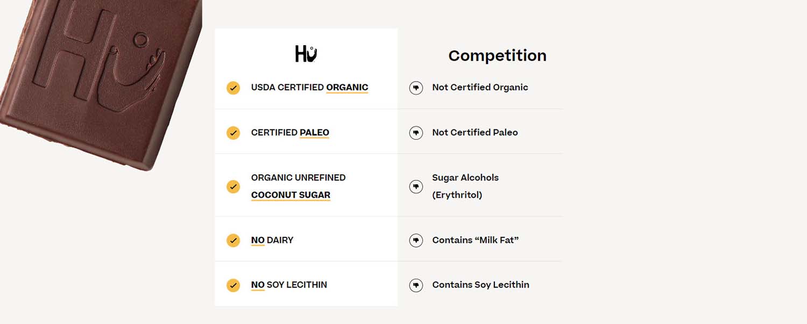Click the checkmark beside Organic Unrefined Coconut Sugar

(233, 186)
